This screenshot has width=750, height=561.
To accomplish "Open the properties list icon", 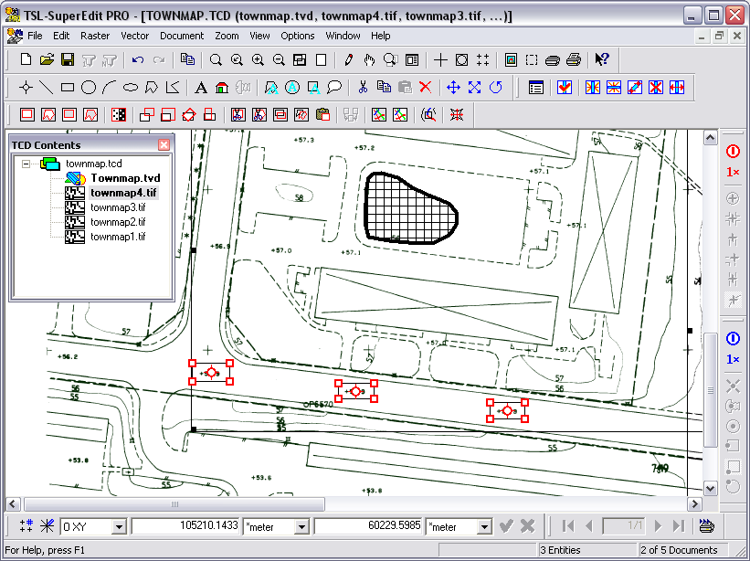I will click(536, 88).
